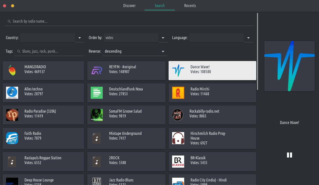Switch to the Discover tab

click(x=129, y=6)
